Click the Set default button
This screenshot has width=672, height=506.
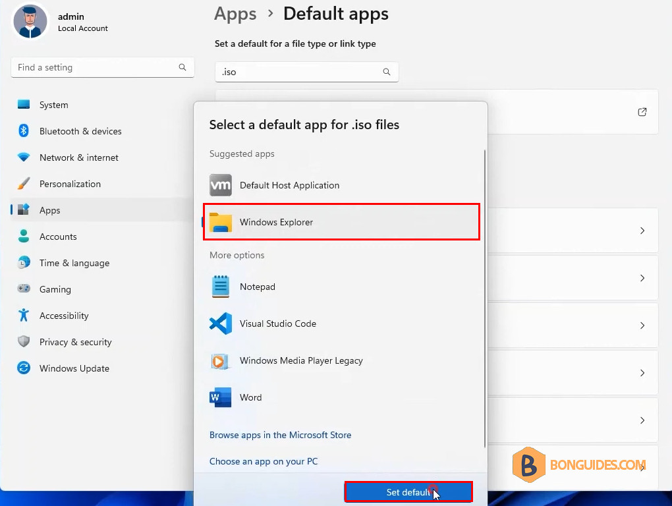408,492
